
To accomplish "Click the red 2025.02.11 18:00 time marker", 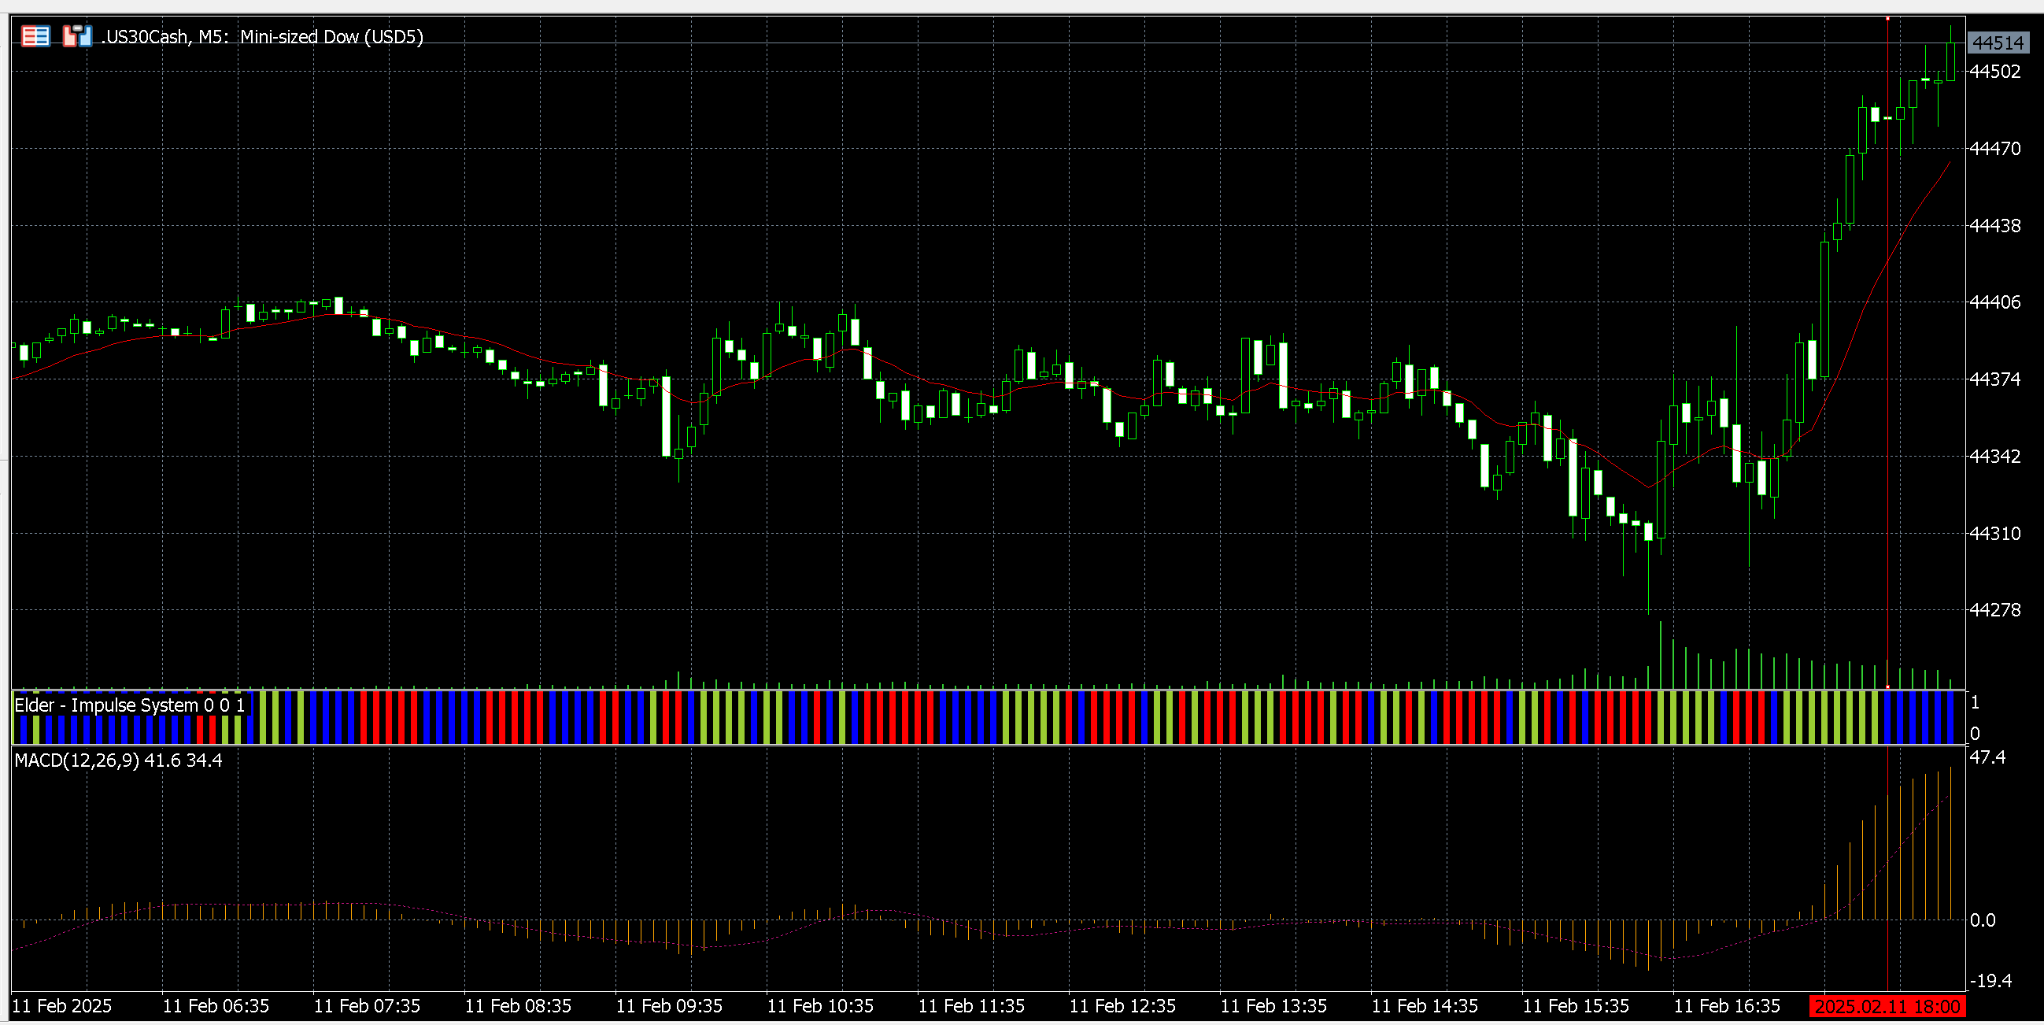I will click(1887, 1007).
